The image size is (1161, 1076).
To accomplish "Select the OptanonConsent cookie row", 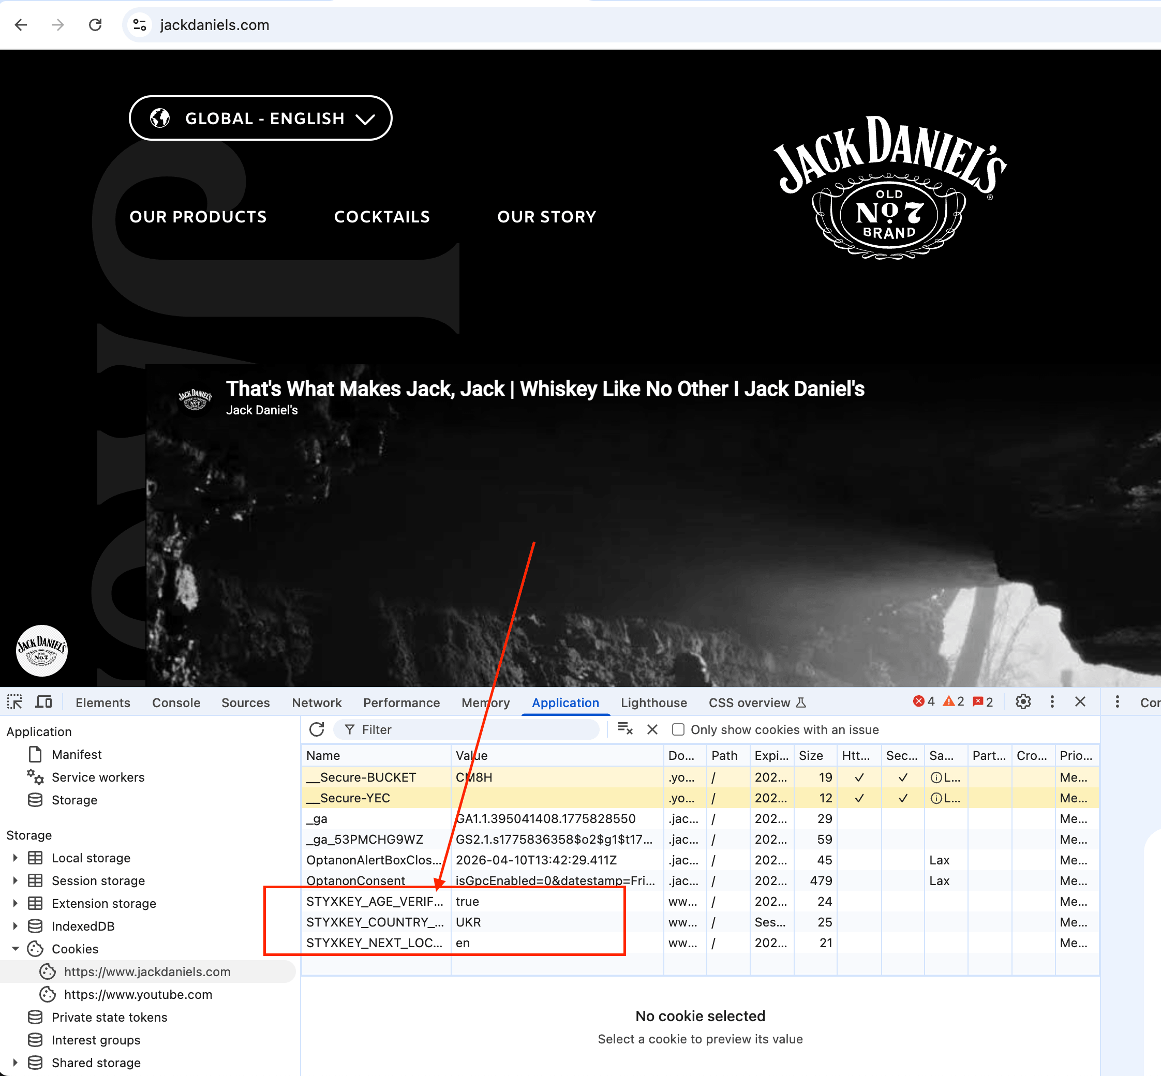I will coord(700,881).
